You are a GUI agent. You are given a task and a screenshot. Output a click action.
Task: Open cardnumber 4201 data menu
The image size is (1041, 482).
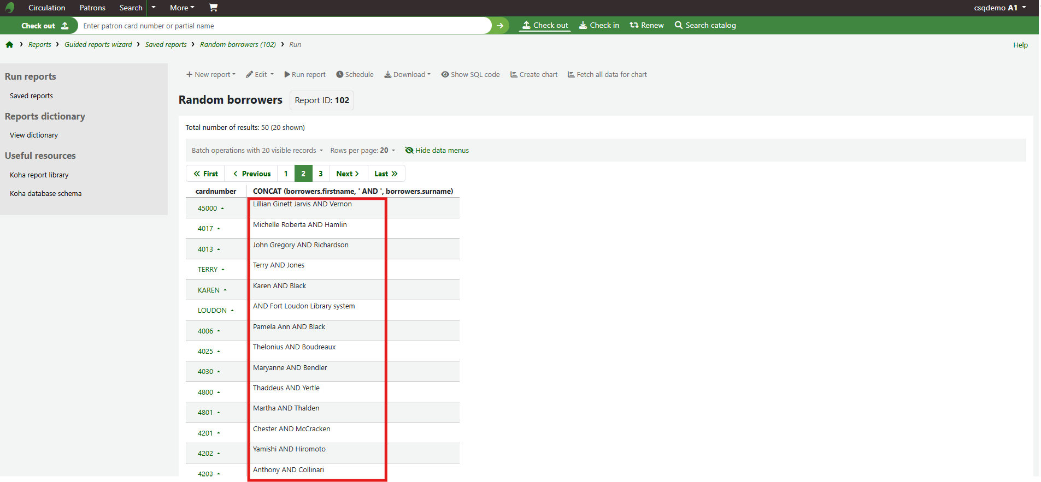(209, 433)
